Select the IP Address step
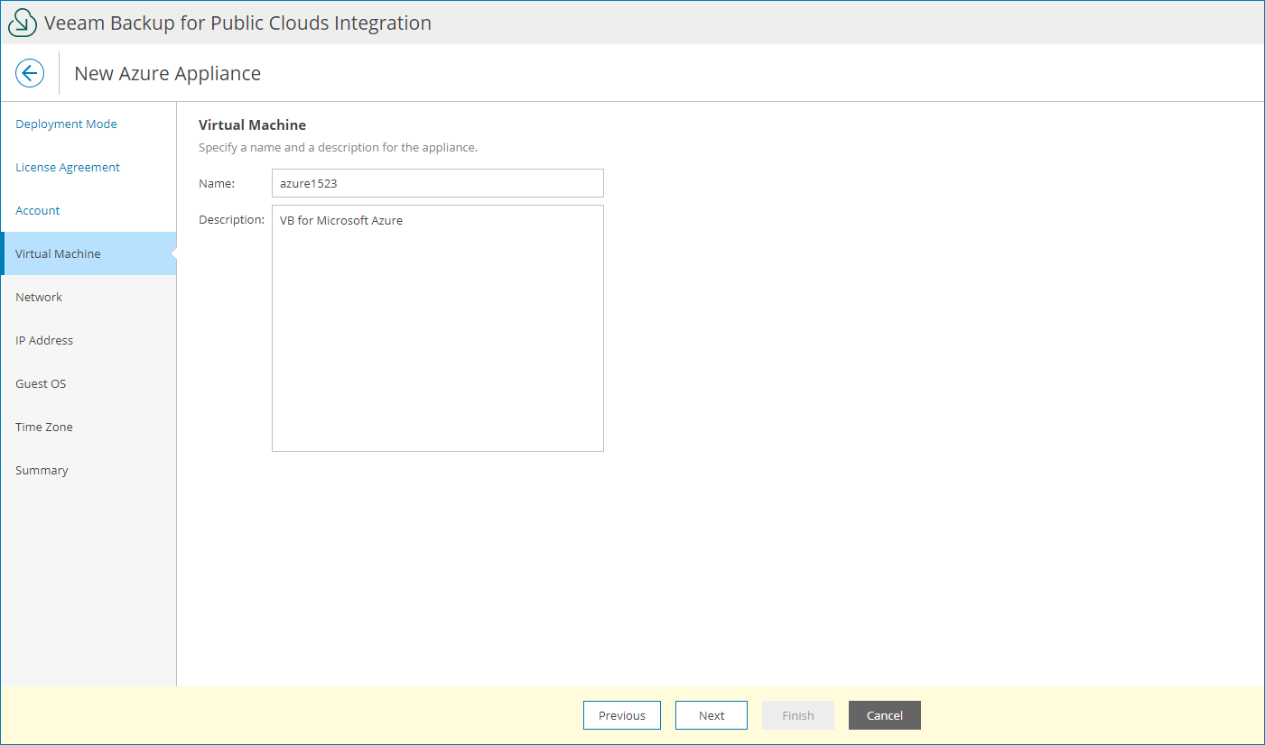The image size is (1265, 745). click(43, 340)
